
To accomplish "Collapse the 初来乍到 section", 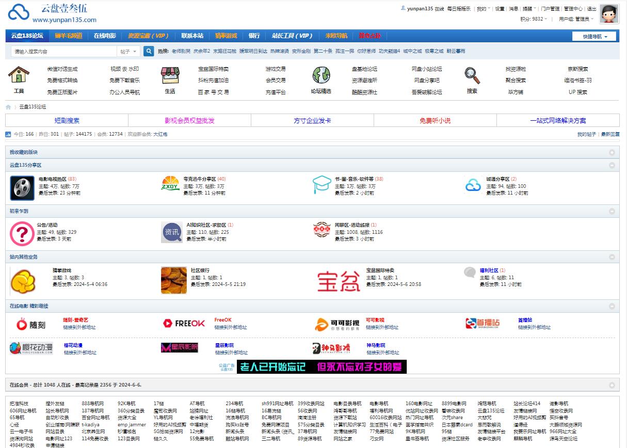I will [x=612, y=211].
